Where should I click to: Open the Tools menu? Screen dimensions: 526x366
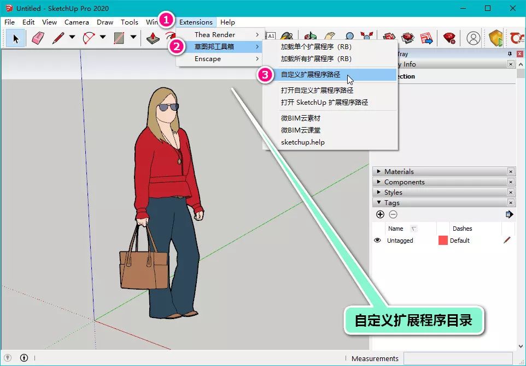130,22
